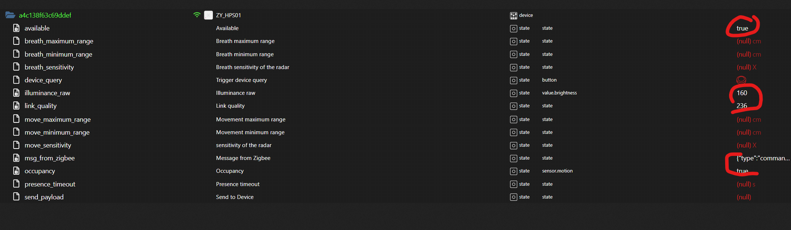Screen dimensions: 791x230
Task: Click the file icon beside breath_maximum_range
Action: click(17, 41)
